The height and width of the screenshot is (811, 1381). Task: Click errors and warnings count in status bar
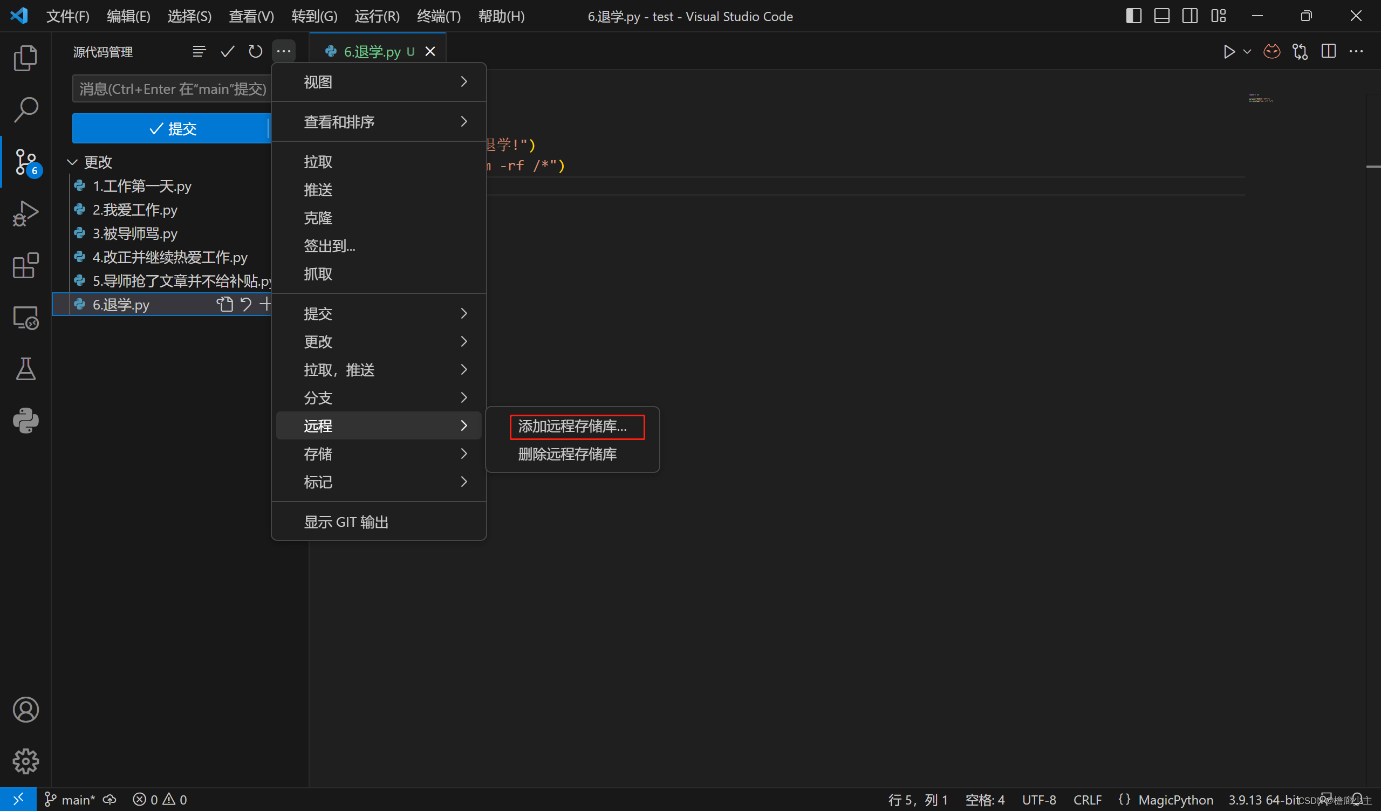(160, 800)
